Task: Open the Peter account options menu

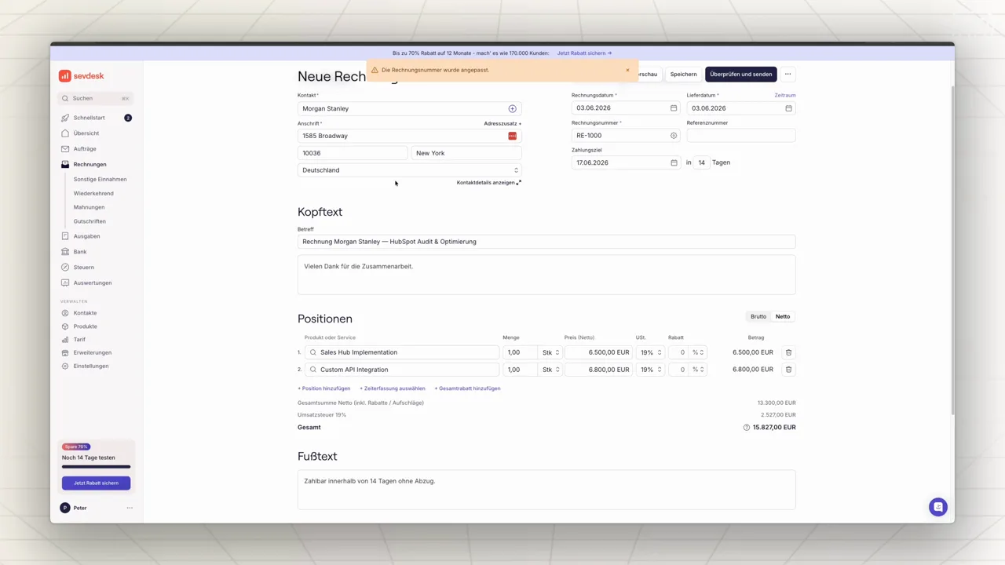Action: (x=130, y=508)
